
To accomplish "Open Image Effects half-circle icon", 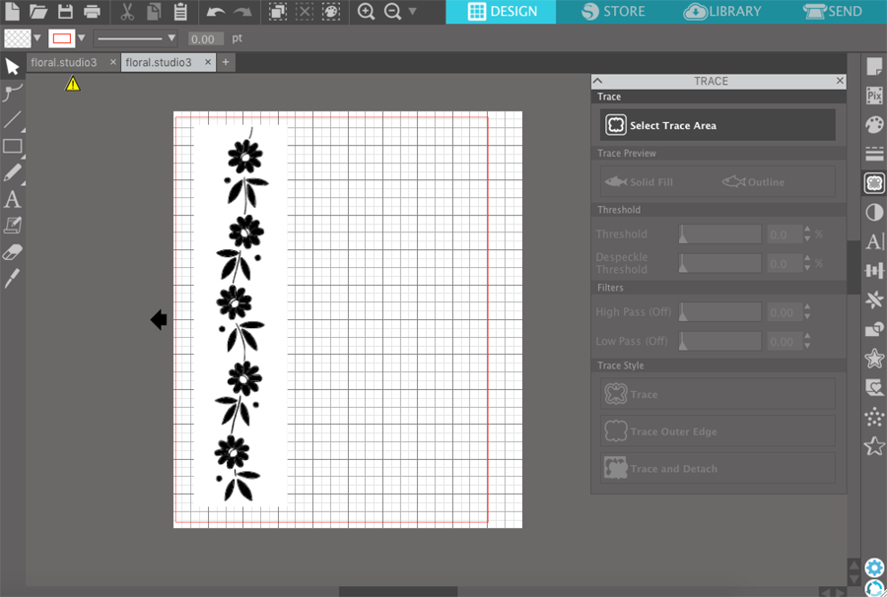I will click(x=874, y=212).
